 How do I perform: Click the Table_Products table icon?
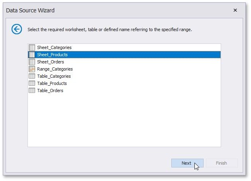click(x=32, y=83)
